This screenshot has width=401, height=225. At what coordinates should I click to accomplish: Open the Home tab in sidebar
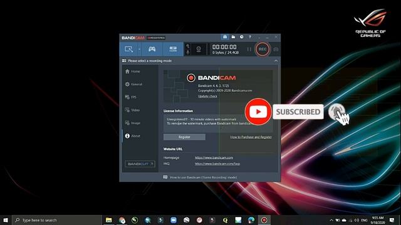click(x=132, y=71)
